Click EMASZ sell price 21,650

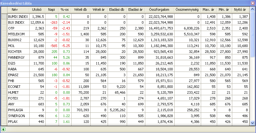138,75
